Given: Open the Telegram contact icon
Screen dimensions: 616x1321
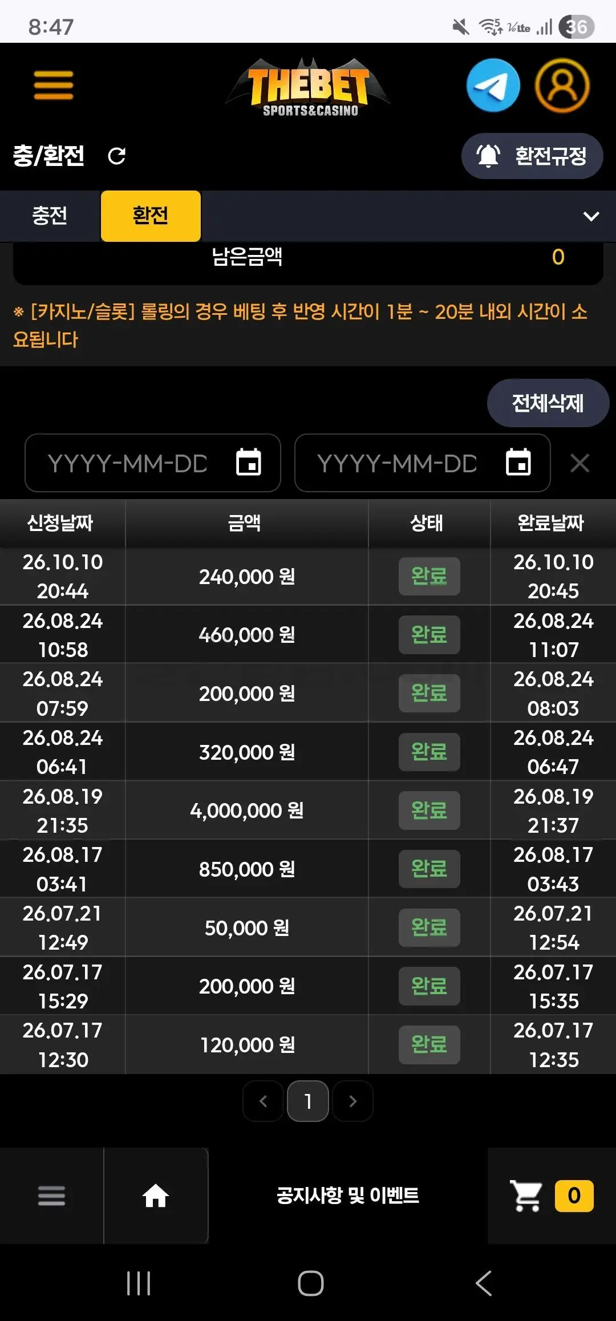Looking at the screenshot, I should pyautogui.click(x=493, y=86).
